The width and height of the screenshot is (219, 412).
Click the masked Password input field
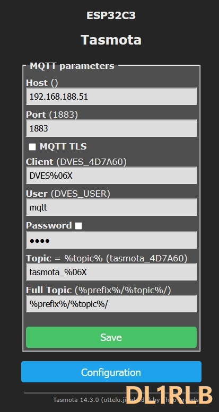[111, 240]
